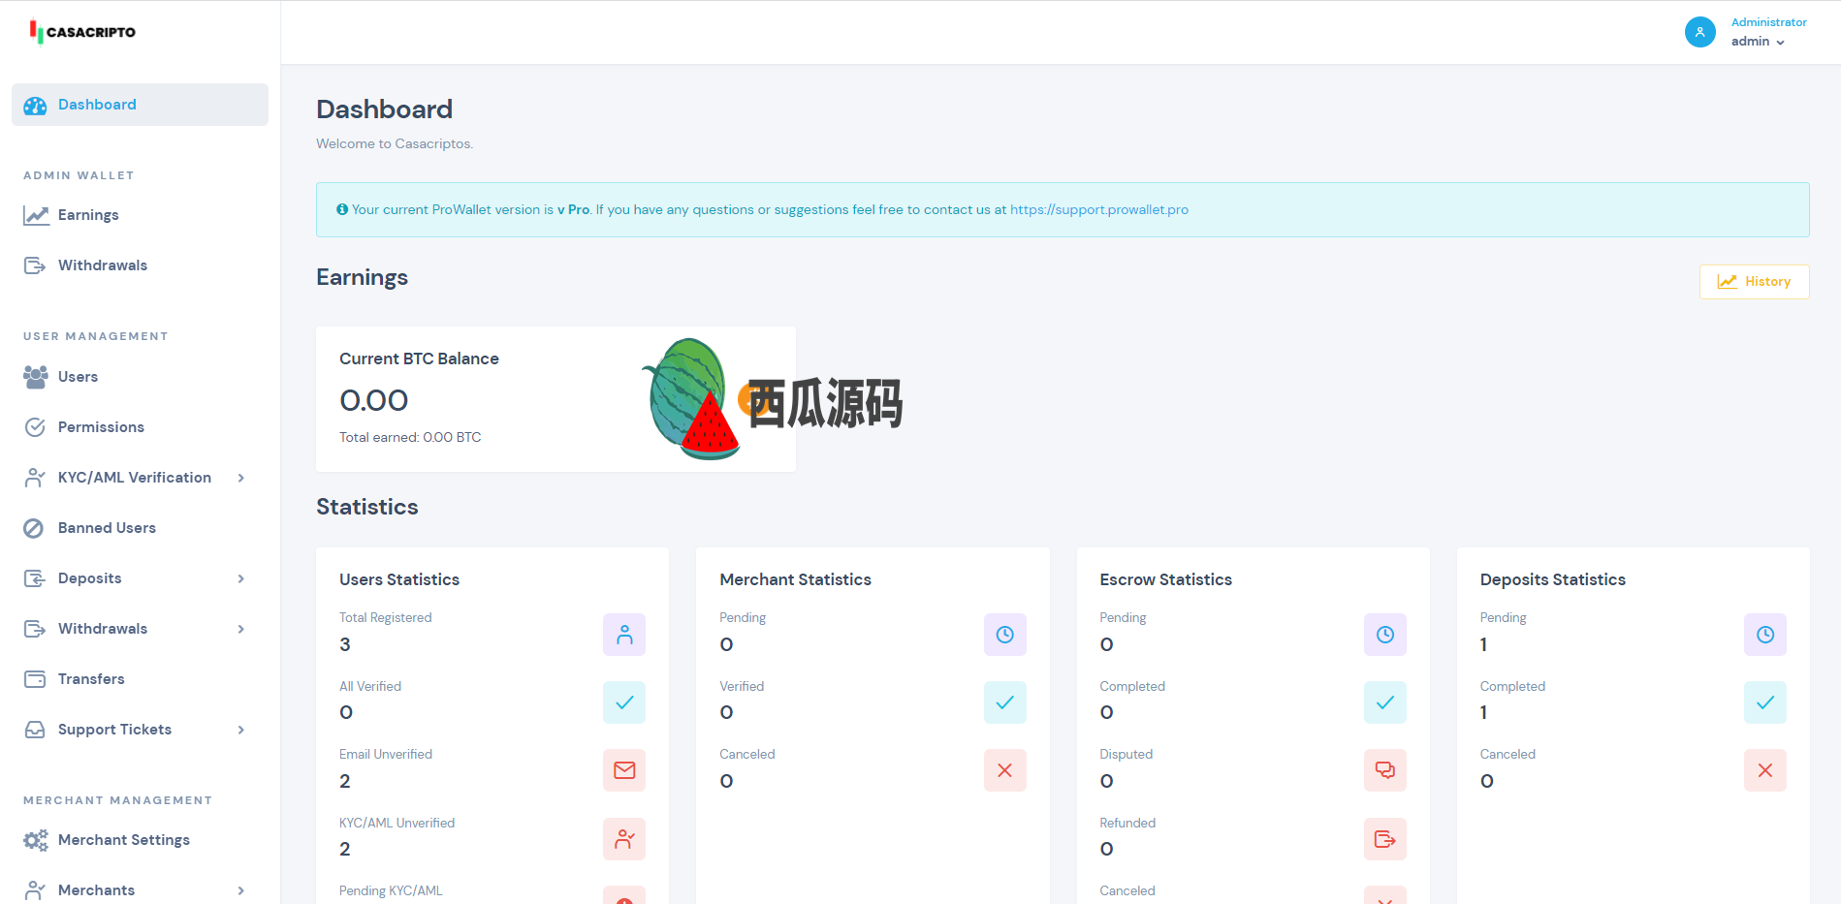The width and height of the screenshot is (1841, 904).
Task: Click the Merchant Settings gears icon
Action: point(36,840)
